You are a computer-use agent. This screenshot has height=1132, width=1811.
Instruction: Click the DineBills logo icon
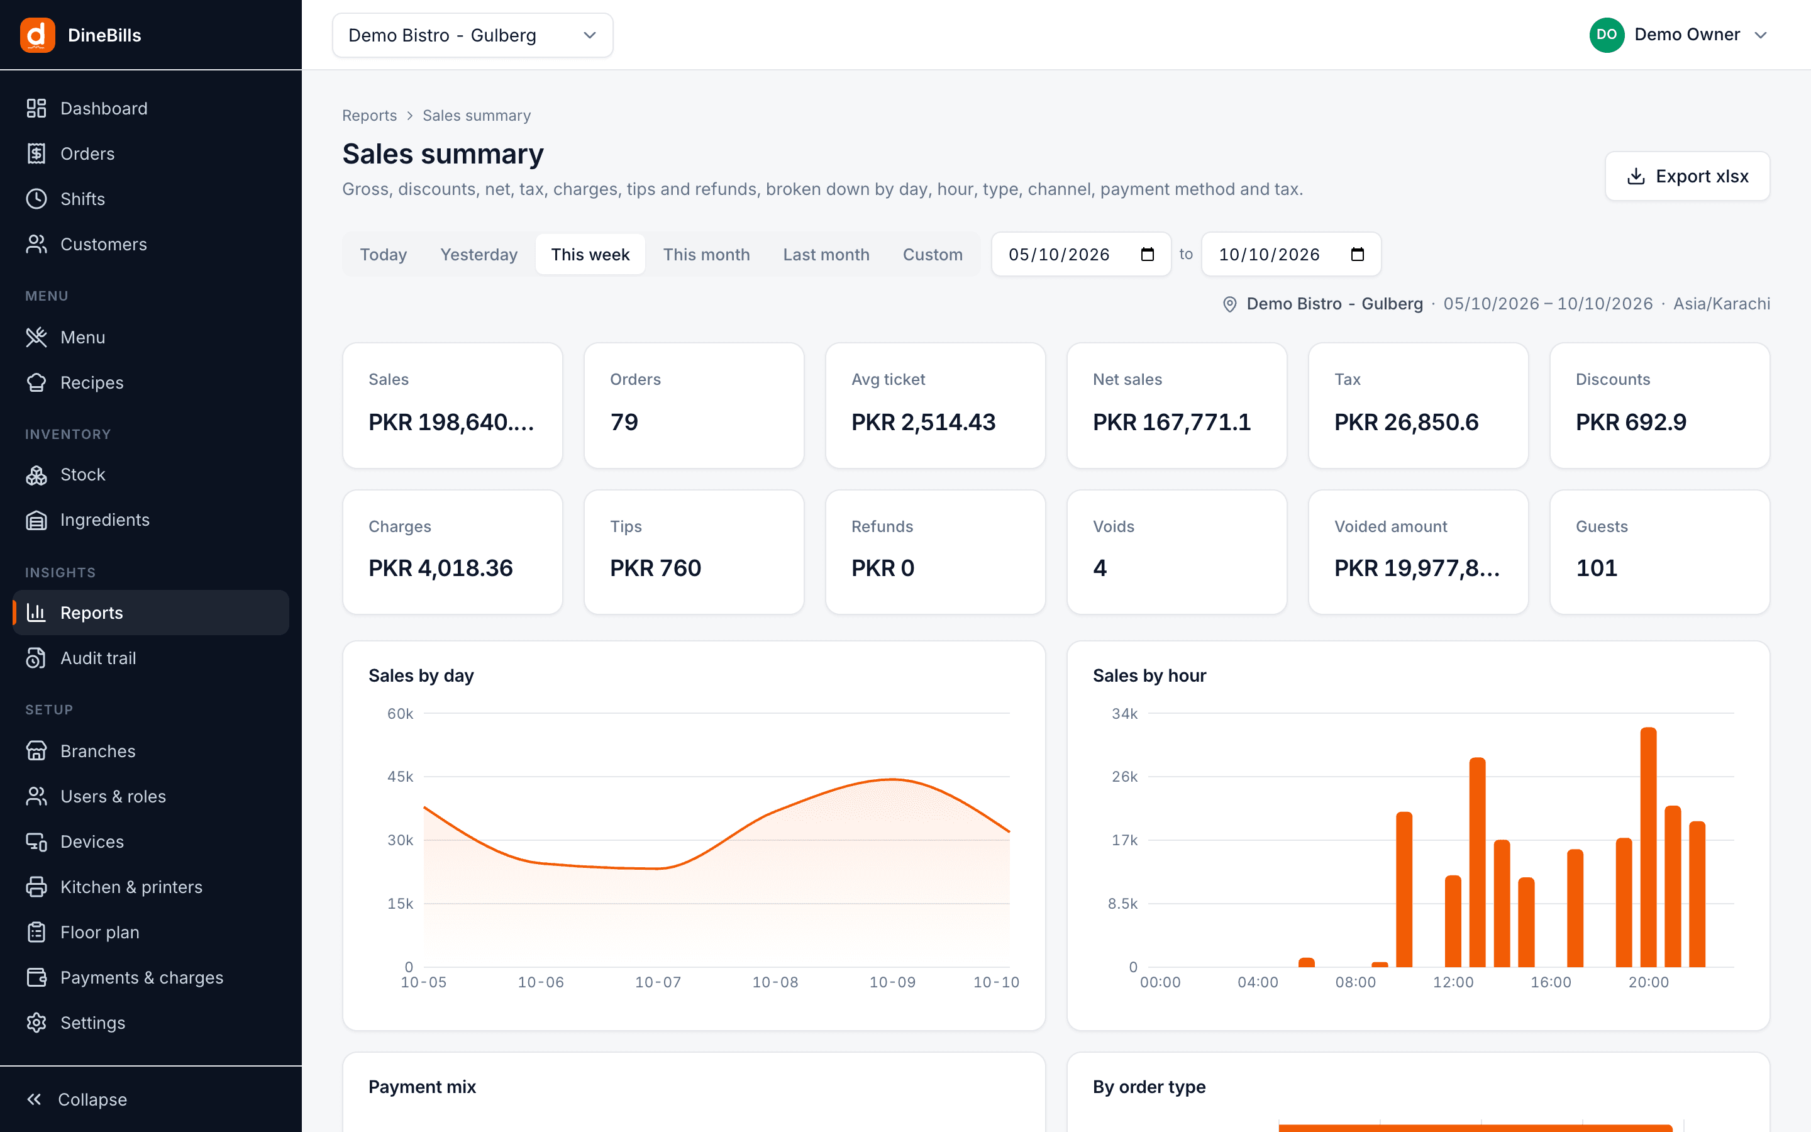click(x=38, y=35)
